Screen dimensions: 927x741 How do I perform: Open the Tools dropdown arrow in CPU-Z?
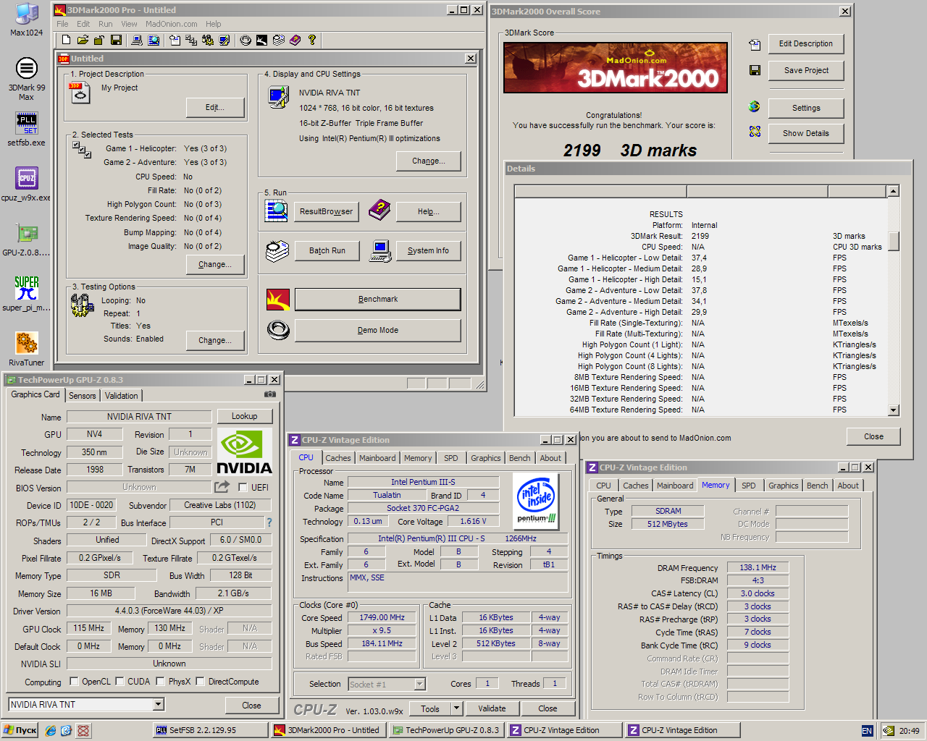click(x=457, y=708)
